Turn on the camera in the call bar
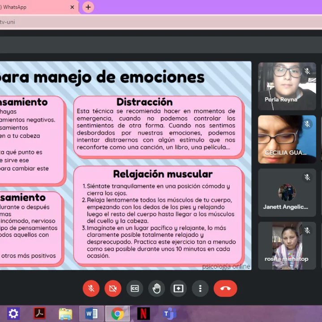The width and height of the screenshot is (322, 322). 113,288
